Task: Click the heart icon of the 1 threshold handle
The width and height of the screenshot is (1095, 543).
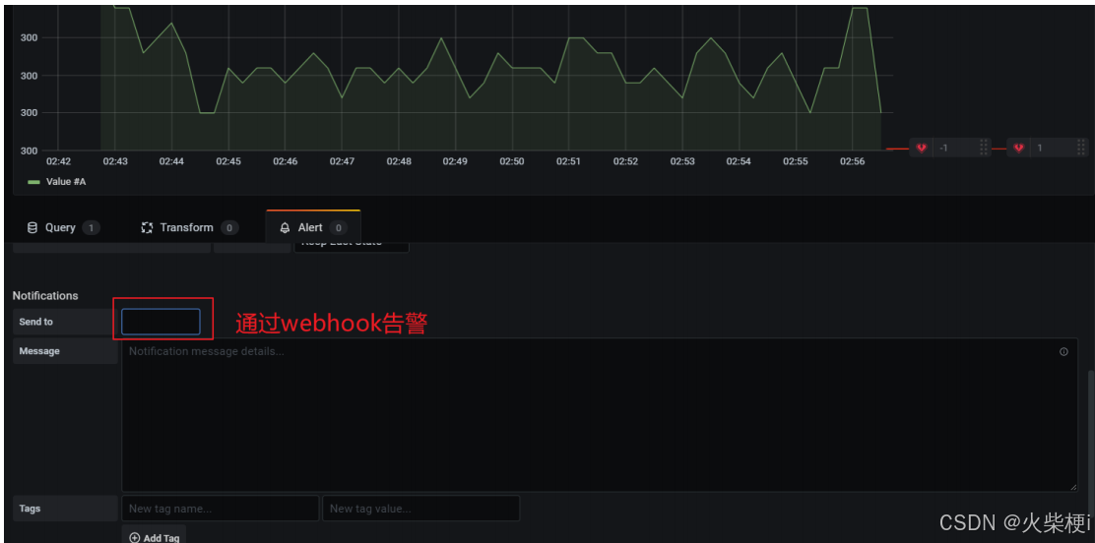Action: (1019, 148)
